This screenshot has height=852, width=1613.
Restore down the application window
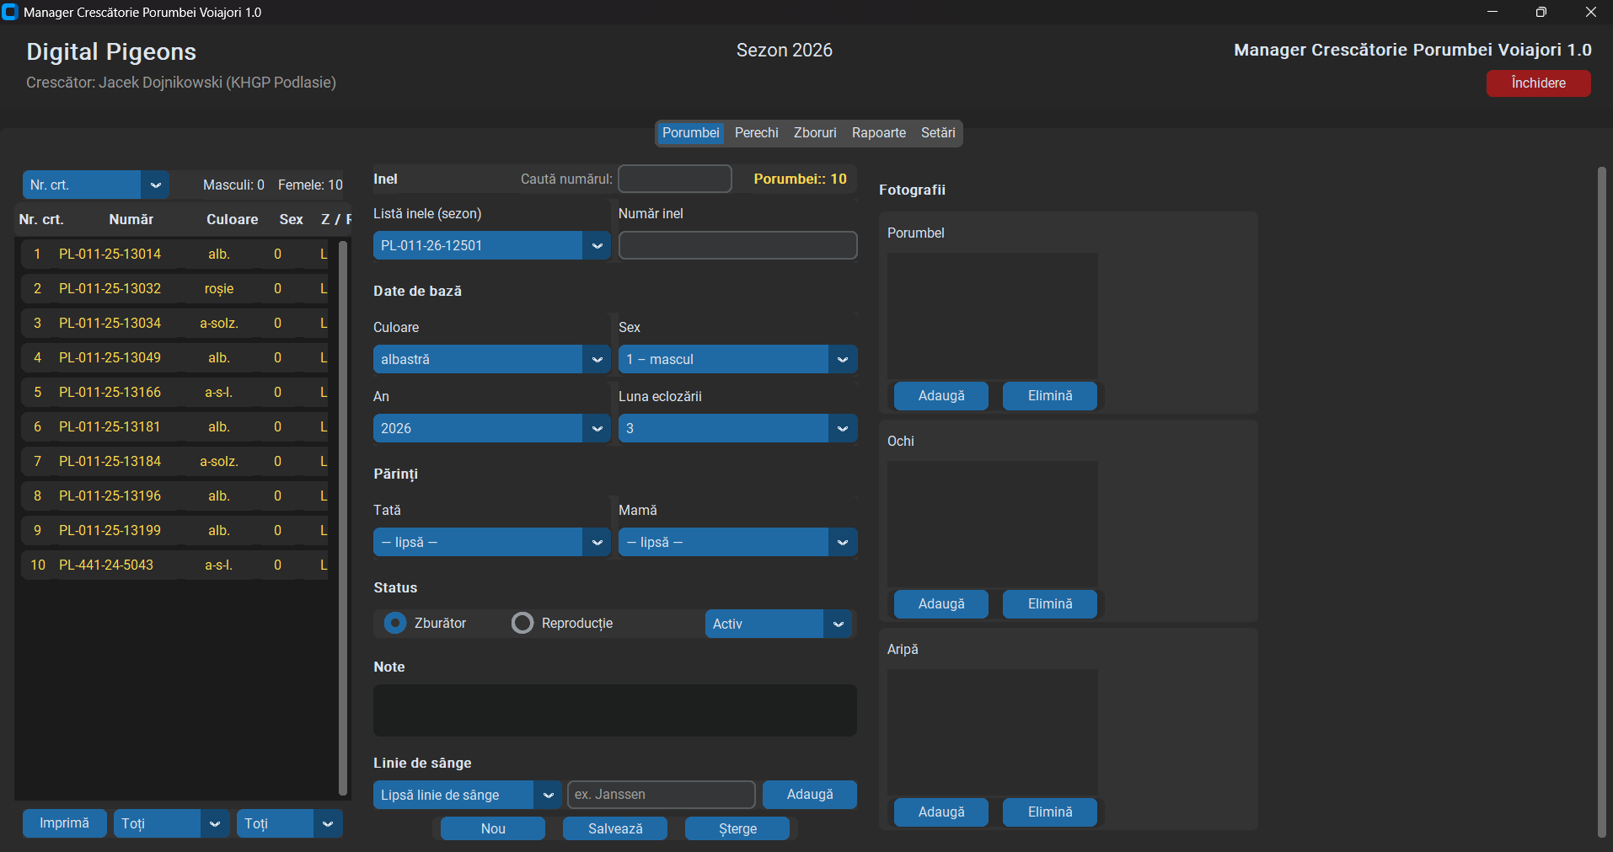click(1541, 12)
